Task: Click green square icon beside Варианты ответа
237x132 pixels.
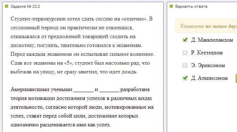Action: click(x=171, y=6)
